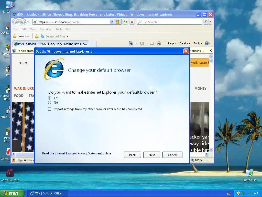Open the search provider dropdown
The height and width of the screenshot is (197, 262).
tap(210, 22)
